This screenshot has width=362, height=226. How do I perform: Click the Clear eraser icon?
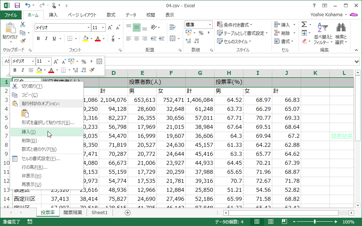tap(304, 41)
